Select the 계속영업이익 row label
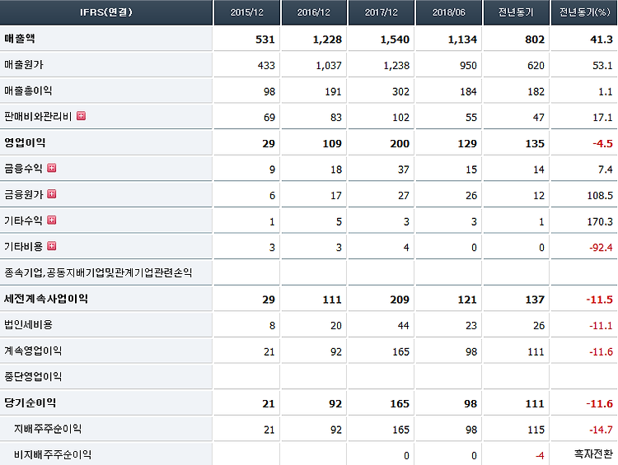618x465 pixels. click(33, 351)
